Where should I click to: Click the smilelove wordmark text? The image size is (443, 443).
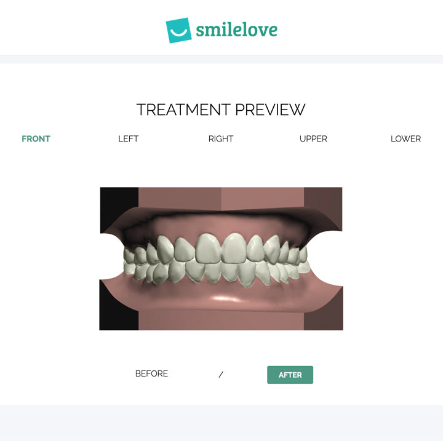pyautogui.click(x=237, y=30)
